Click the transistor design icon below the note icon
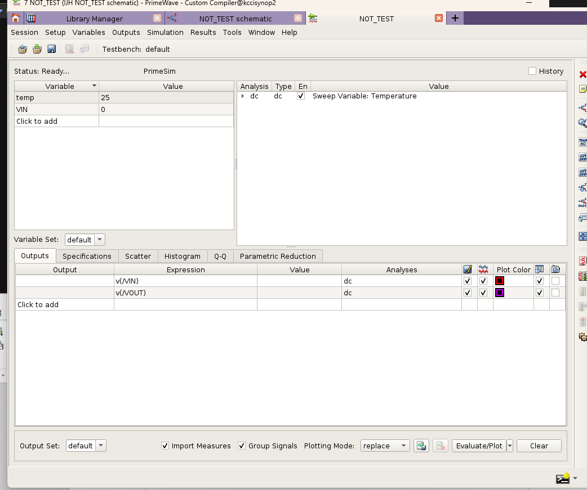The height and width of the screenshot is (490, 587). [583, 108]
